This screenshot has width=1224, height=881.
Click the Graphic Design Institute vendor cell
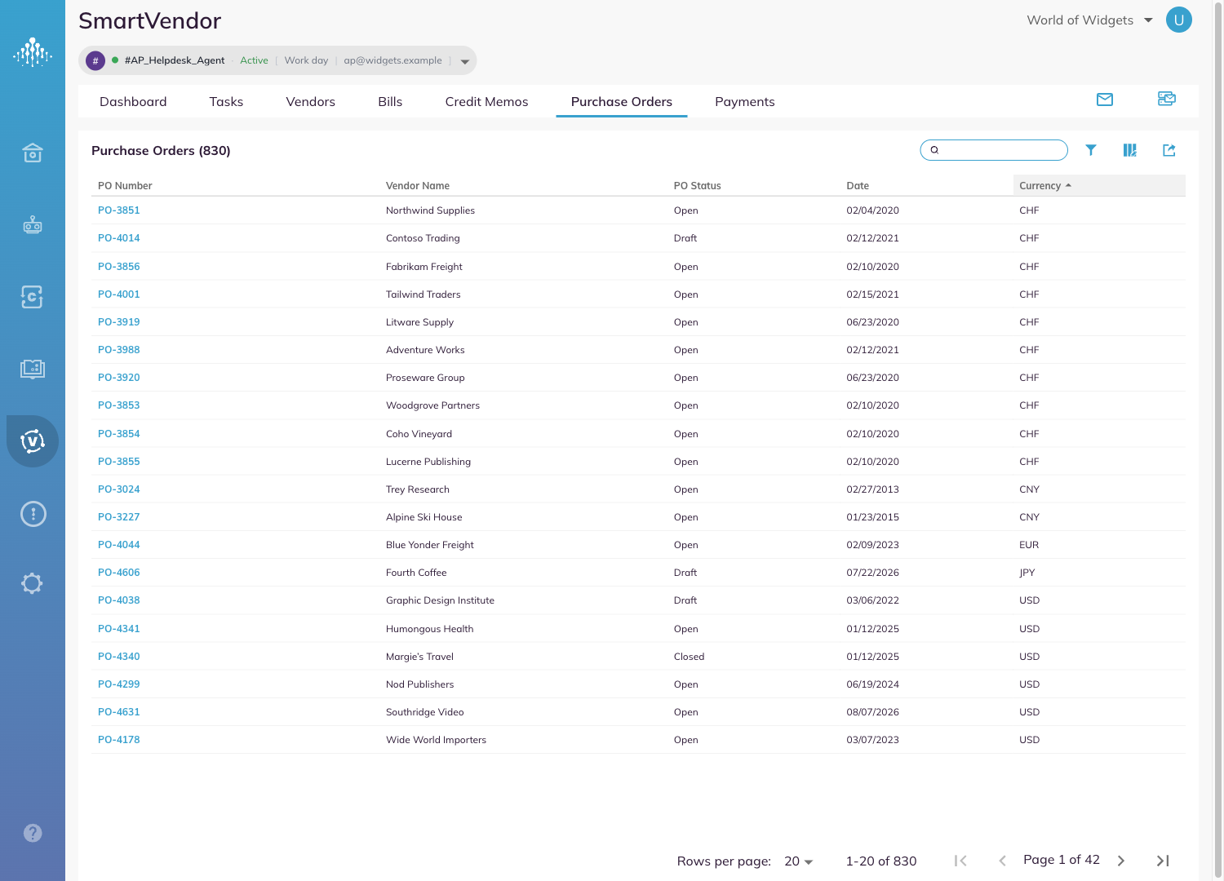pos(440,600)
